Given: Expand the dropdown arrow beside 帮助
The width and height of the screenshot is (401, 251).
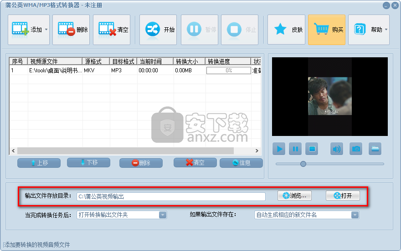Looking at the screenshot, I should [x=386, y=30].
